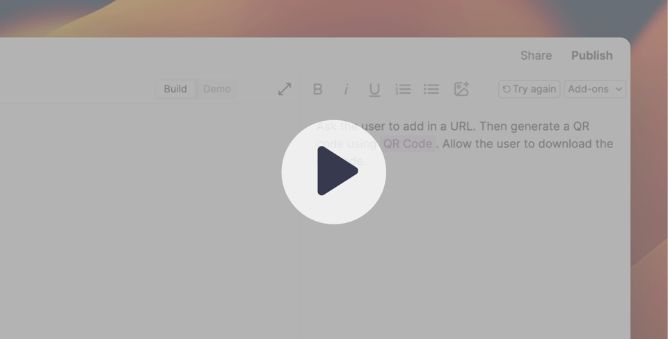The height and width of the screenshot is (339, 668).
Task: Click the Try again button
Action: [529, 89]
